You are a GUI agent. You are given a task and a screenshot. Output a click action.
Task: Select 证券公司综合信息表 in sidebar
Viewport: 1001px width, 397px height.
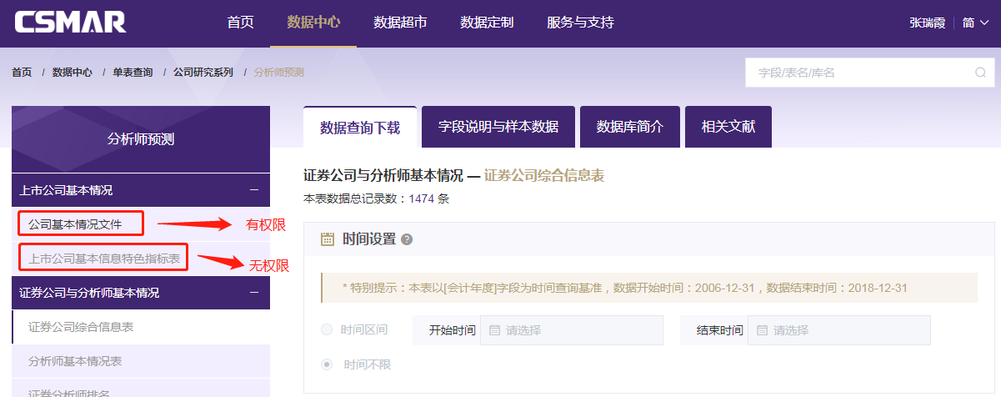coord(81,327)
